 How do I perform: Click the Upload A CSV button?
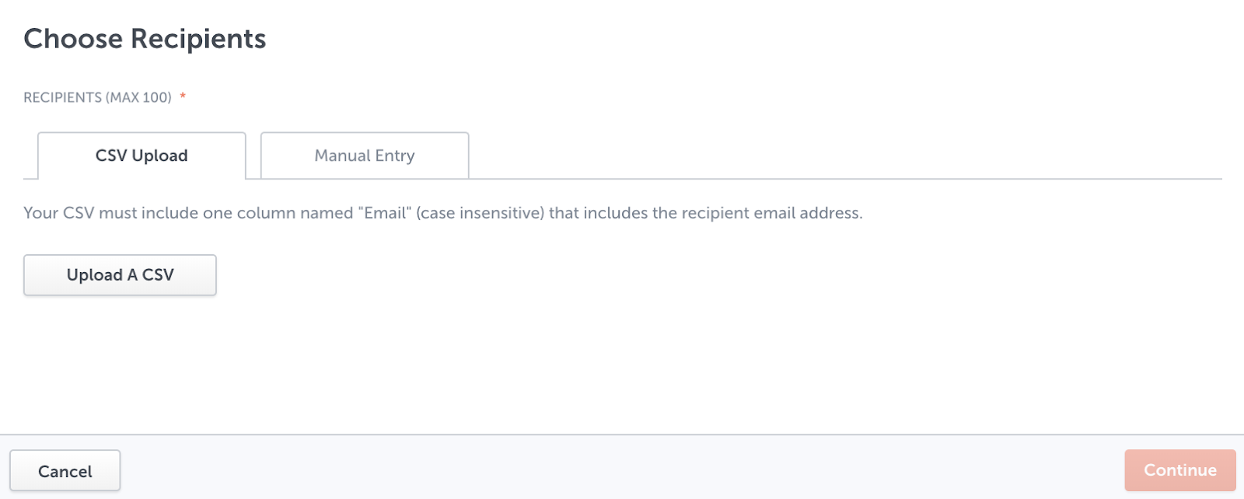(x=120, y=275)
